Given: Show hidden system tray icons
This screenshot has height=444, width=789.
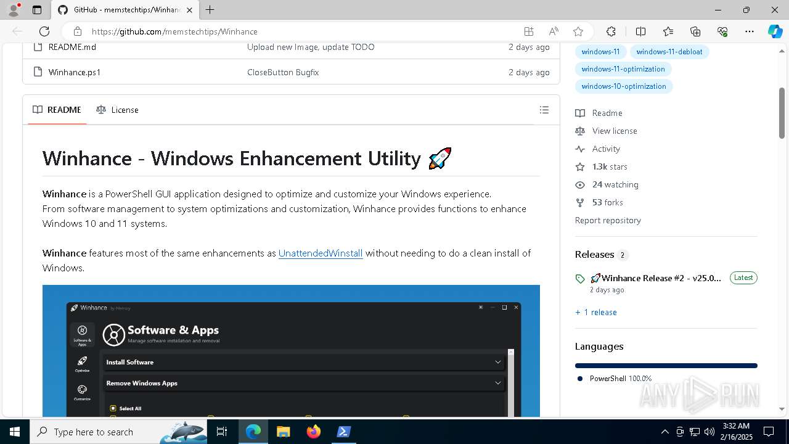Looking at the screenshot, I should [x=664, y=432].
